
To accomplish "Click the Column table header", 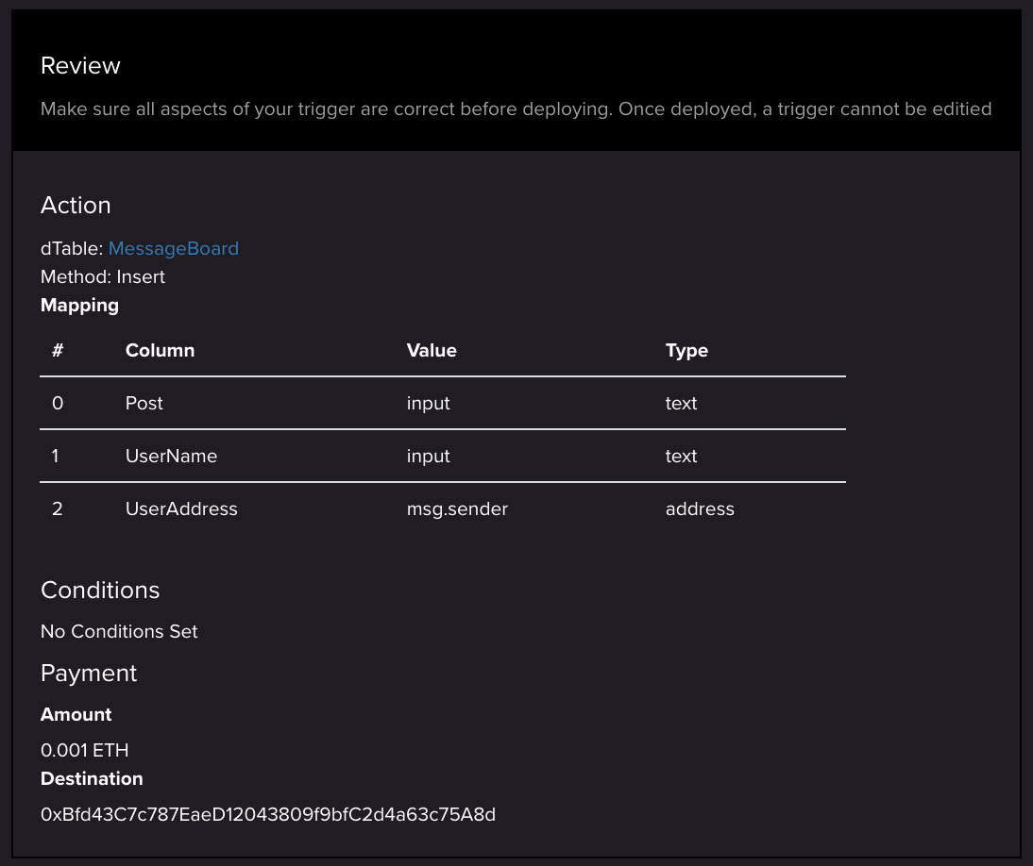I will click(x=160, y=351).
